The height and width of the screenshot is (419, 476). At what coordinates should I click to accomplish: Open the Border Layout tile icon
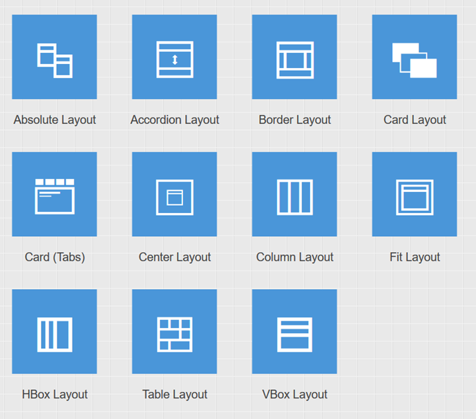pyautogui.click(x=294, y=57)
